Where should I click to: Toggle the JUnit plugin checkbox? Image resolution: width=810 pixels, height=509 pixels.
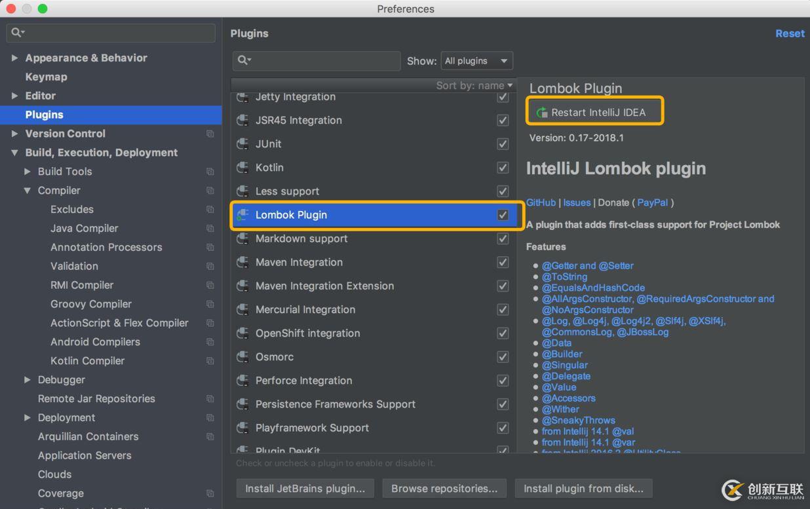coord(503,144)
